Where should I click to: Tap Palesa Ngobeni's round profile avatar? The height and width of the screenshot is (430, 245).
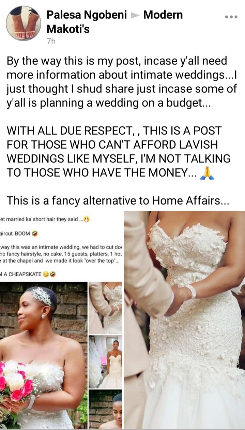click(24, 23)
